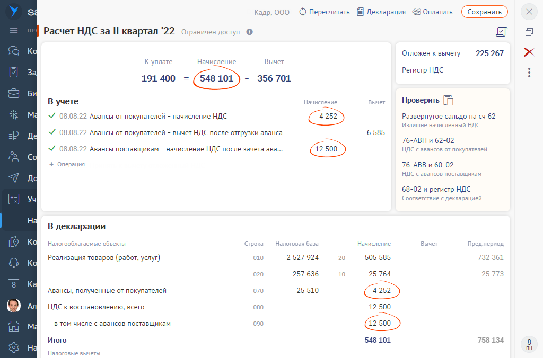Toggle checkmark on вычет НДС после отгрузки
Screen dimensions: 543x358
click(x=51, y=132)
